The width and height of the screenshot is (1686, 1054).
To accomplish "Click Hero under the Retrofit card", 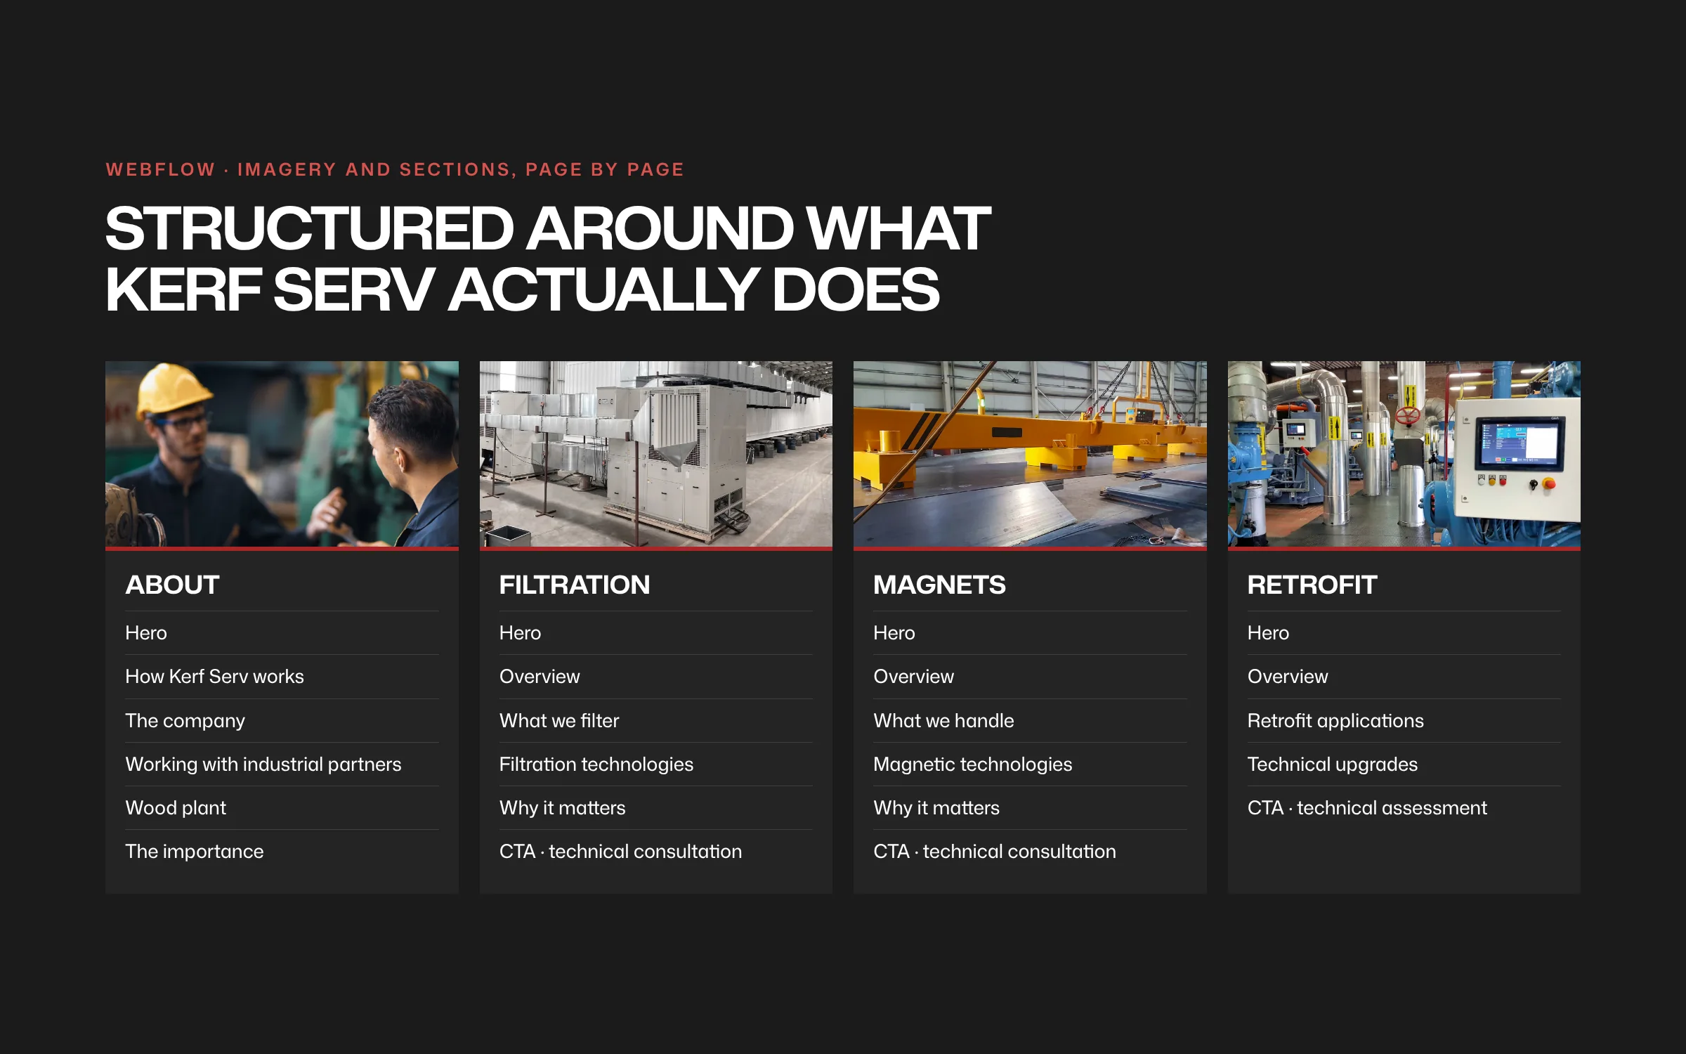I will 1404,633.
